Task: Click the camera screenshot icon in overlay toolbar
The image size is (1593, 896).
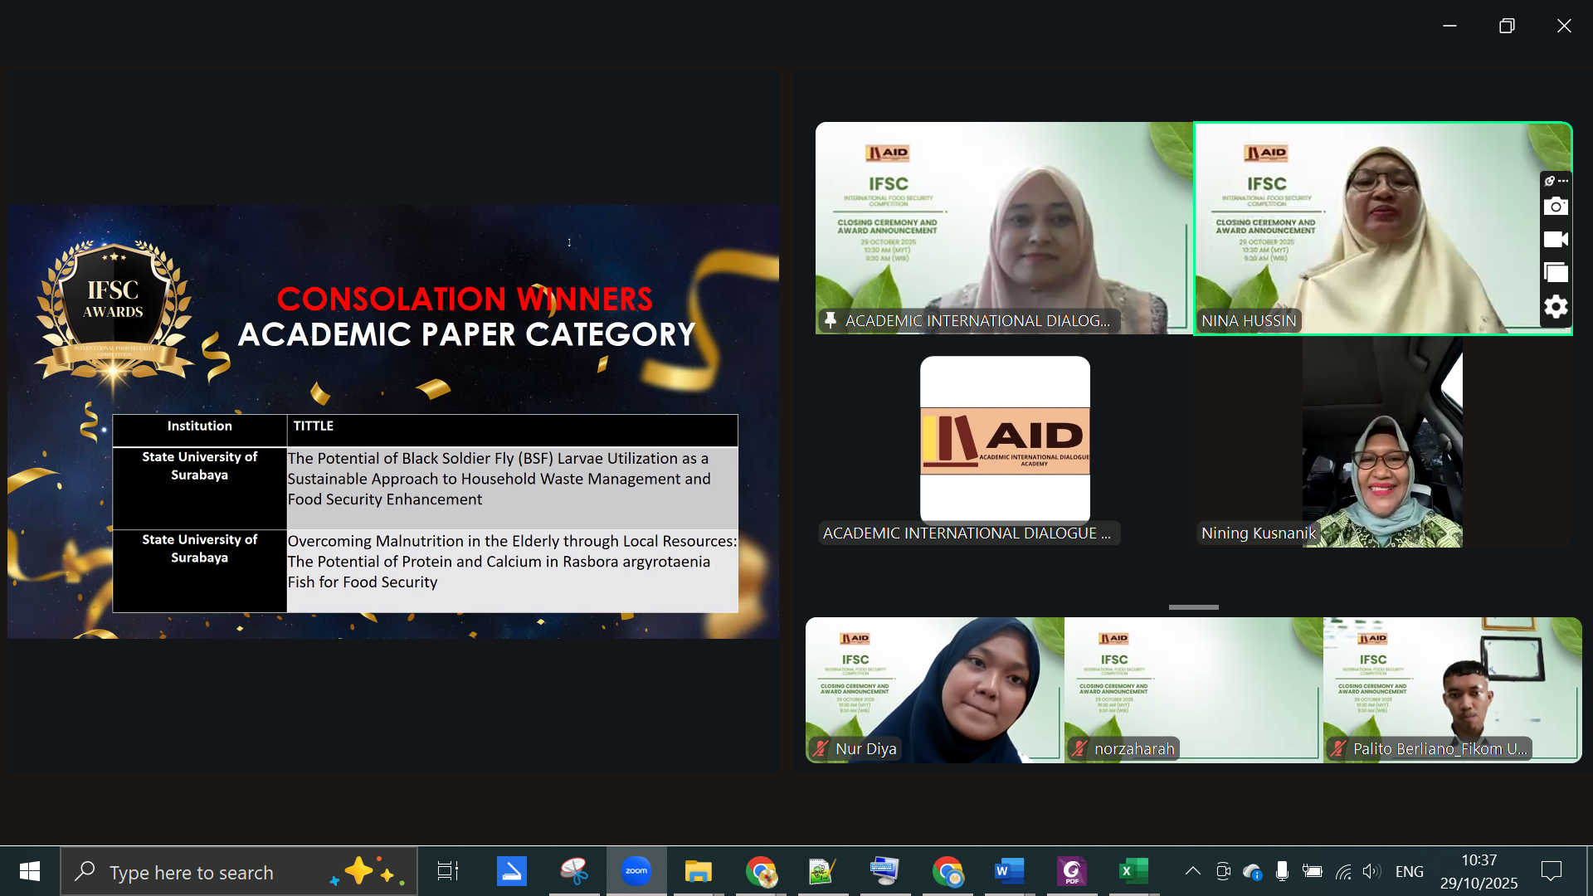Action: 1556,207
